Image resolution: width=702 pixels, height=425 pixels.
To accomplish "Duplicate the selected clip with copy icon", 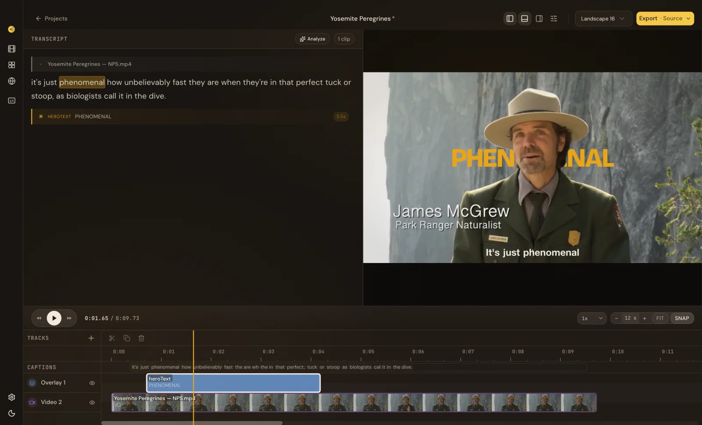I will tap(127, 338).
